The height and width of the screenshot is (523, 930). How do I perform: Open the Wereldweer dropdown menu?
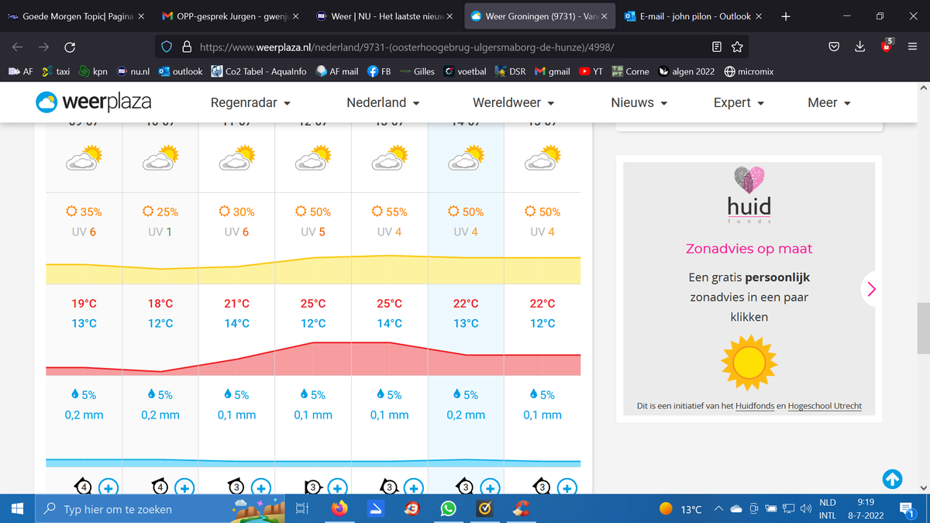[514, 102]
